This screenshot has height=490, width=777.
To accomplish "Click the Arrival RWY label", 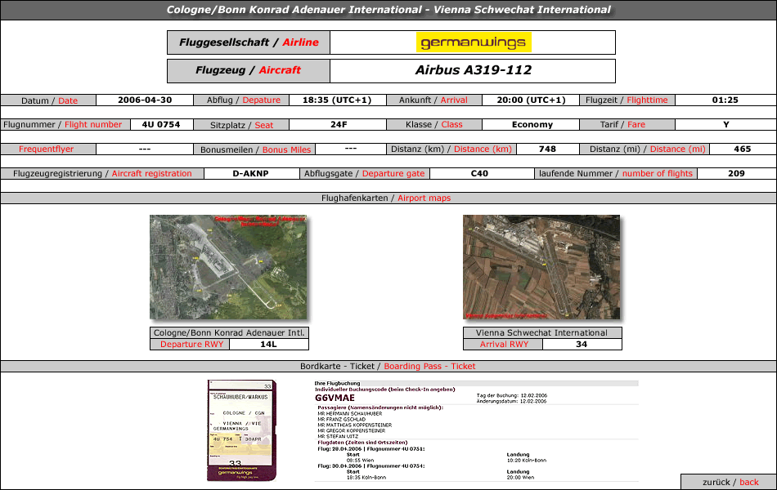I will tap(504, 345).
